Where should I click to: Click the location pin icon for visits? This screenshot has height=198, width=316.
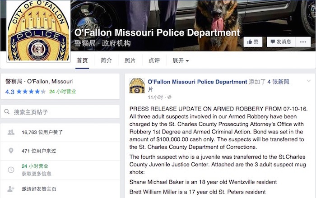(x=11, y=151)
